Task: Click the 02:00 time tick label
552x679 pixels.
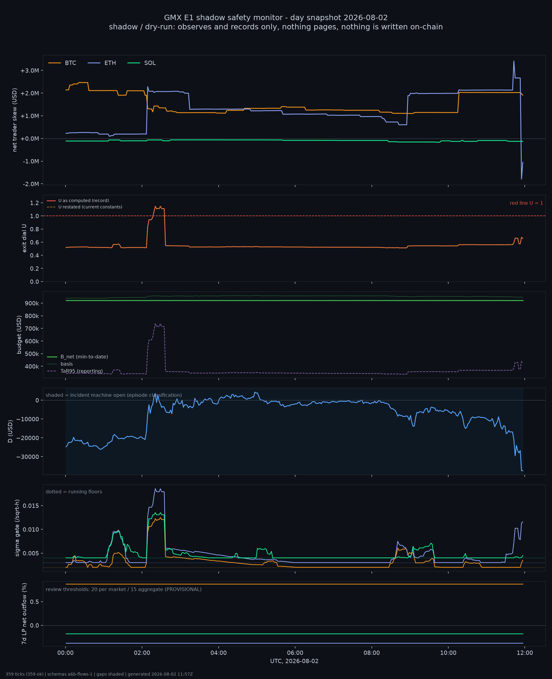Action: pos(142,653)
